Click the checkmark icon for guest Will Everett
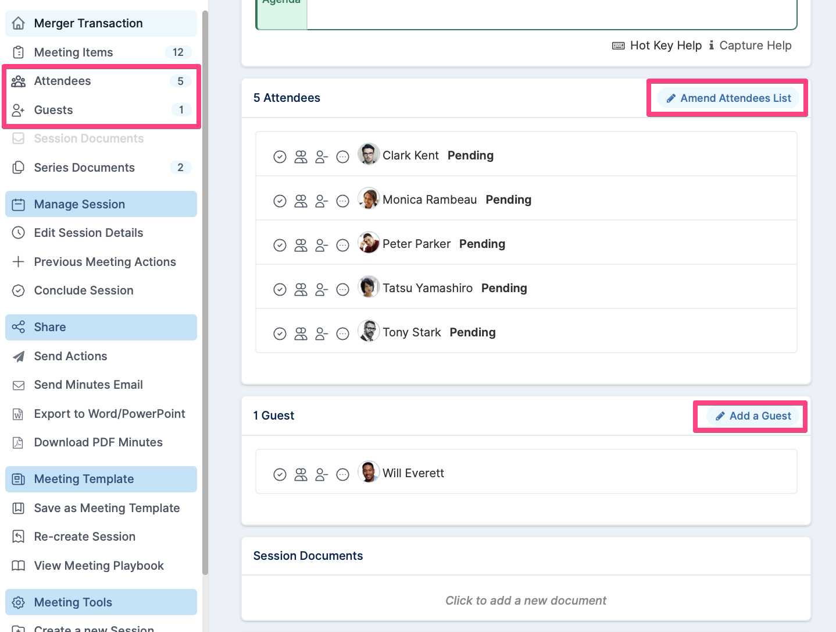Image resolution: width=836 pixels, height=632 pixels. 280,474
